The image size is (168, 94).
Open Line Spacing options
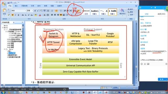67,15
